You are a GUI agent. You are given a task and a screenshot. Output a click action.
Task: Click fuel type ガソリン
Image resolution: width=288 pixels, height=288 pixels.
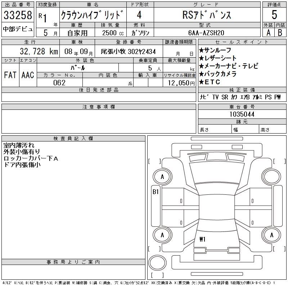140,33
